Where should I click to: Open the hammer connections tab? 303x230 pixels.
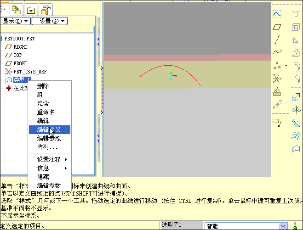[x=46, y=10]
